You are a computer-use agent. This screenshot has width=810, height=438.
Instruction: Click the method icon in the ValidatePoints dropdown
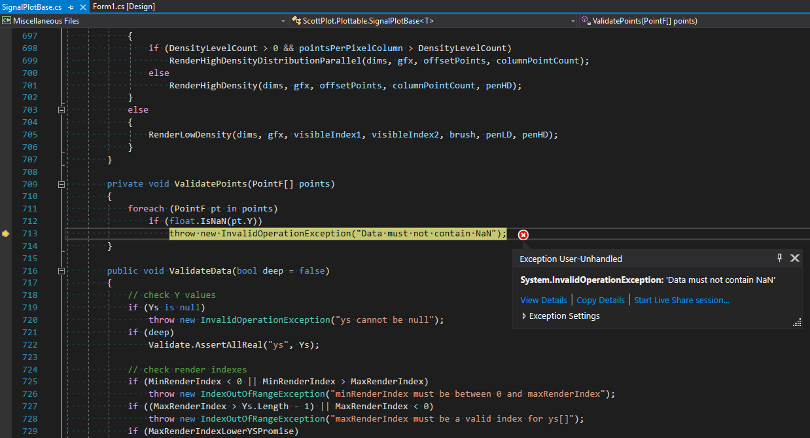click(586, 20)
